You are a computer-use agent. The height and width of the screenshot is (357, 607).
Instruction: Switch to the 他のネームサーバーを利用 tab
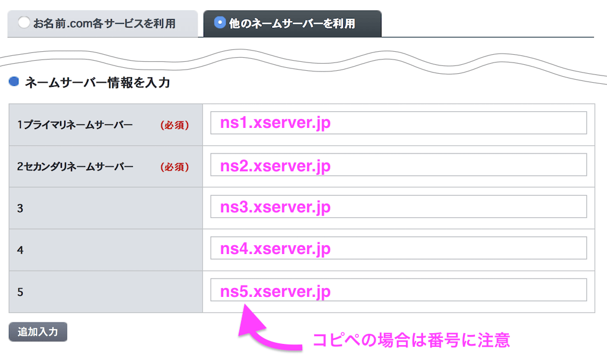click(292, 24)
